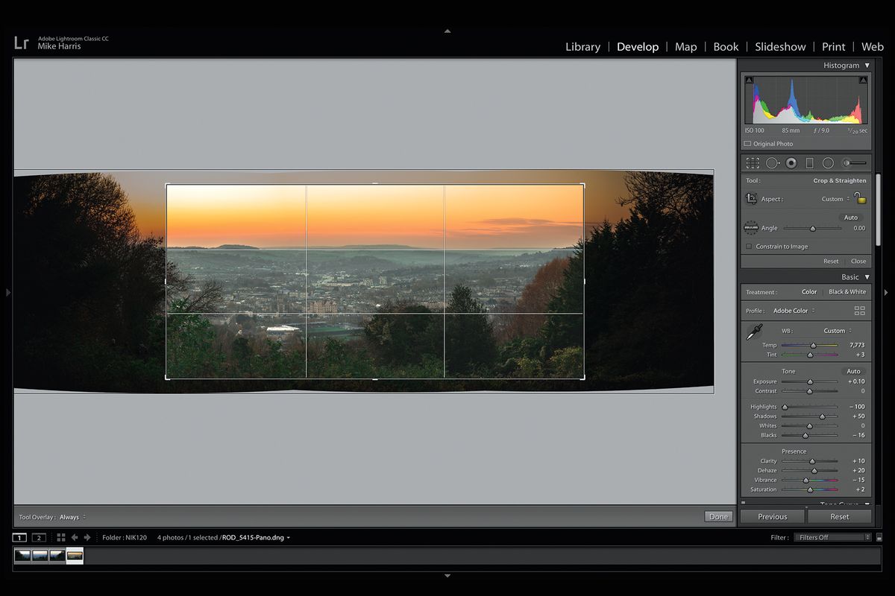Activate the Graduated Filter tool
The width and height of the screenshot is (895, 596).
(x=810, y=162)
